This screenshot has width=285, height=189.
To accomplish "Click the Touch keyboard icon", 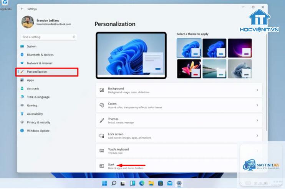I will tap(102, 151).
